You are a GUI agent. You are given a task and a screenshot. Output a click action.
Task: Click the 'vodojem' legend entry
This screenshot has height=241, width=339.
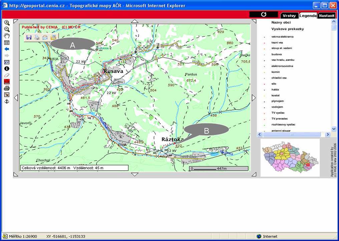tap(277, 107)
